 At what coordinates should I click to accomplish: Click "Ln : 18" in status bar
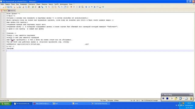tap(133, 101)
